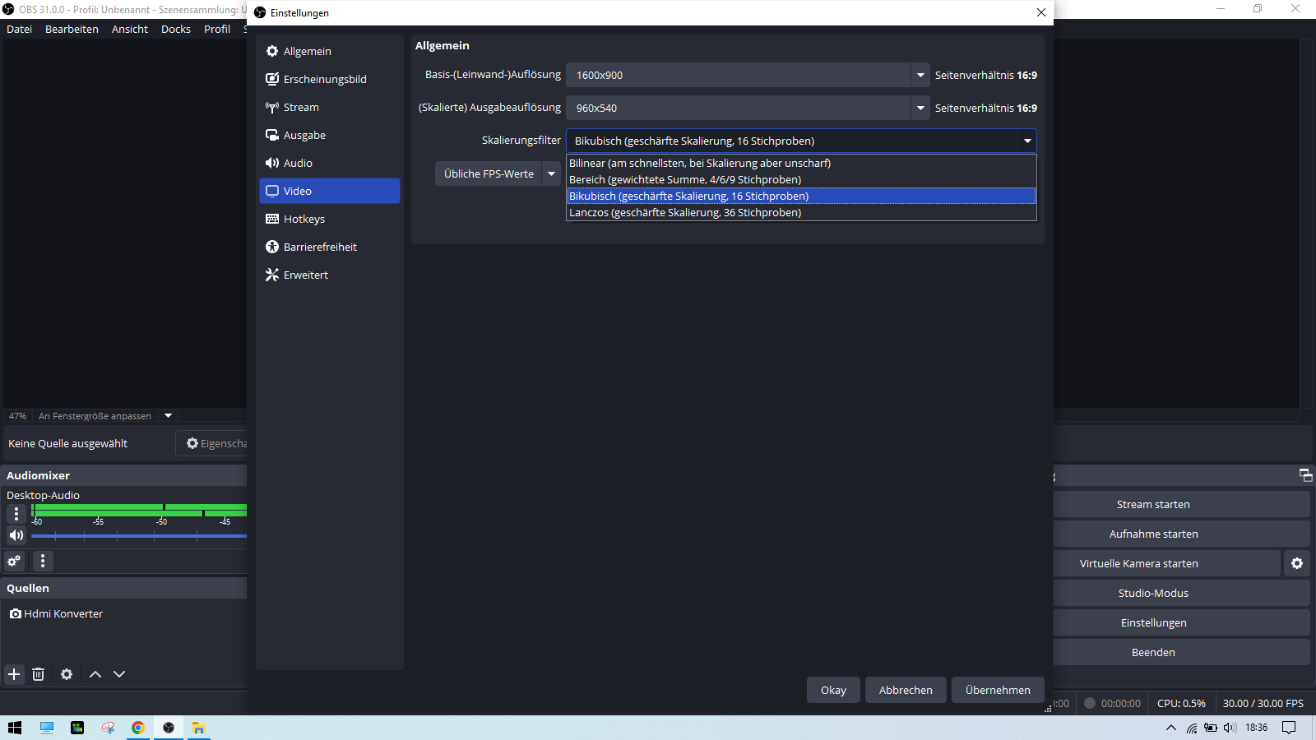This screenshot has width=1316, height=740.
Task: Add a new source with plus icon
Action: 14,674
